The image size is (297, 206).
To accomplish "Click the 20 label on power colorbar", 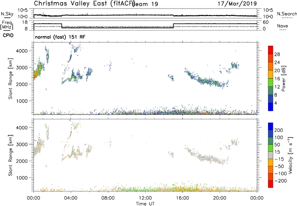I will 277,71.
